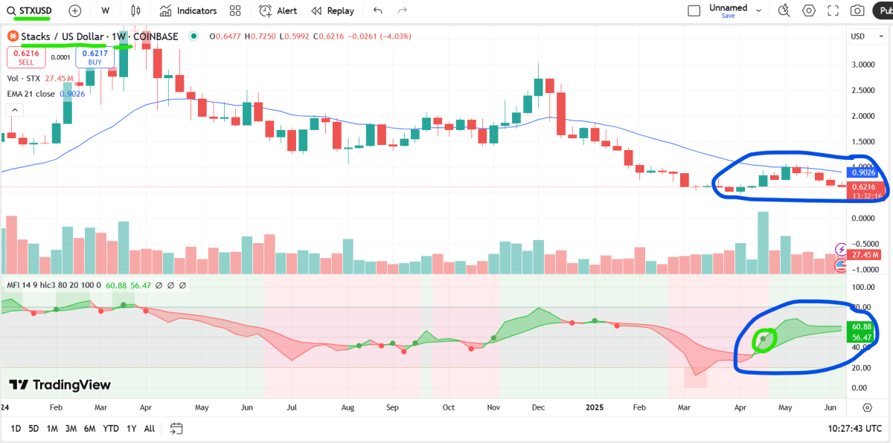
Task: Click the 2025 label on time axis
Action: tap(594, 407)
